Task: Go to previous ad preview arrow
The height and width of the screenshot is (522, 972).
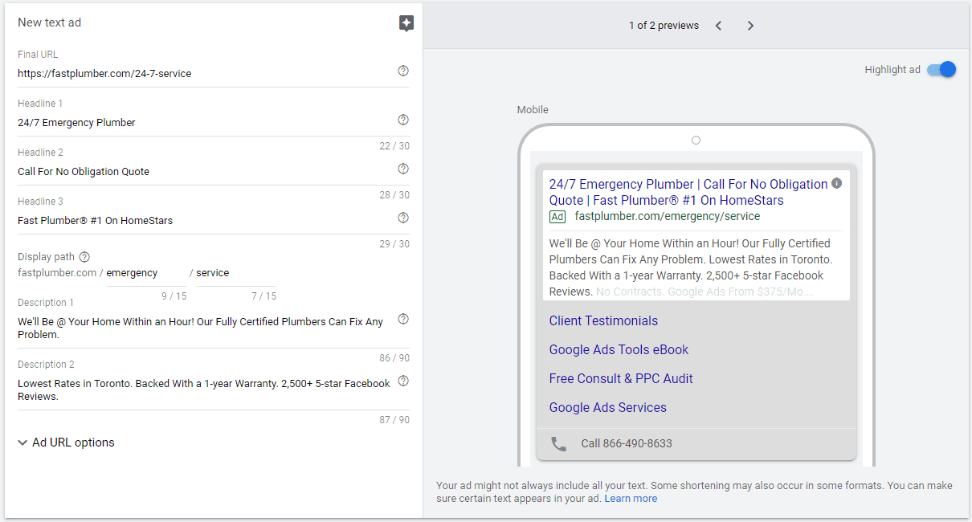Action: [x=718, y=26]
